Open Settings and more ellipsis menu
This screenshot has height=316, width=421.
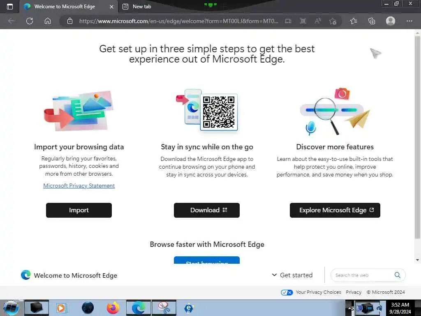tap(409, 21)
